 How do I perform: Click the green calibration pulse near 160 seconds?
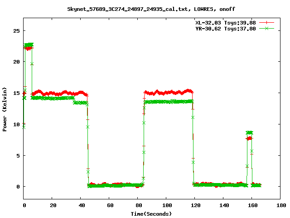tap(250, 133)
